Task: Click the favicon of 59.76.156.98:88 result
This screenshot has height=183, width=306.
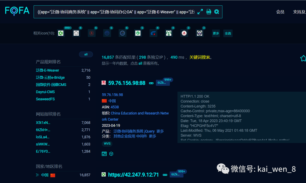Action: (x=104, y=83)
